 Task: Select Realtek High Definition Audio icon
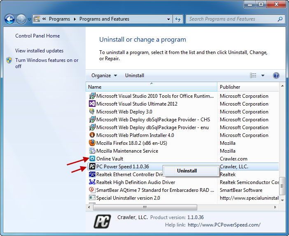pos(92,182)
